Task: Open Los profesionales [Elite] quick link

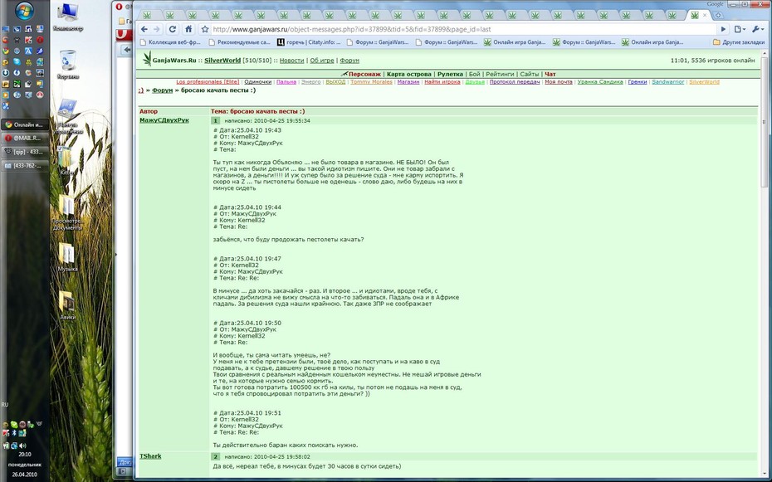Action: pos(208,82)
